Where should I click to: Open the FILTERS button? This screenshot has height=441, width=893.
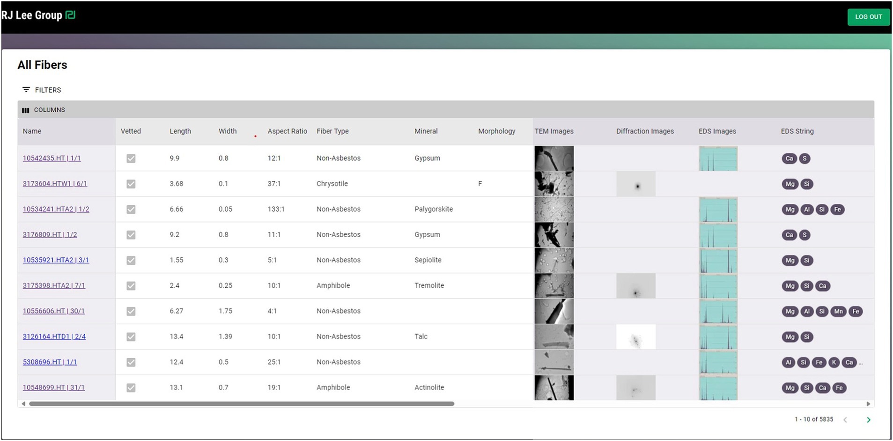point(42,90)
